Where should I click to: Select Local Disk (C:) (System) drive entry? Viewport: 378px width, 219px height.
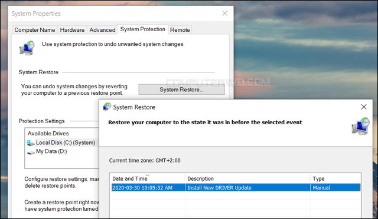61,142
